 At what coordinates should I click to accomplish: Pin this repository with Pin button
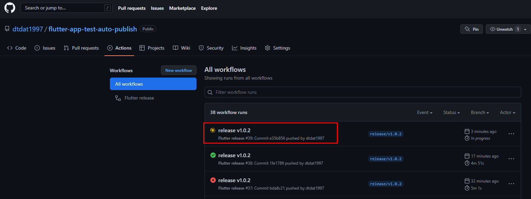coord(471,29)
